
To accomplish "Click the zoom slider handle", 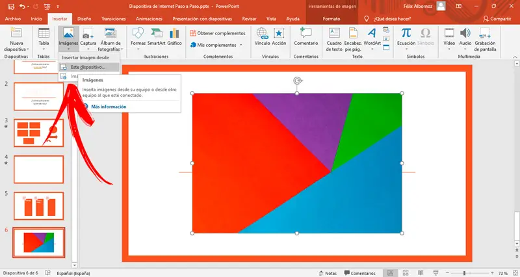I will [464, 273].
